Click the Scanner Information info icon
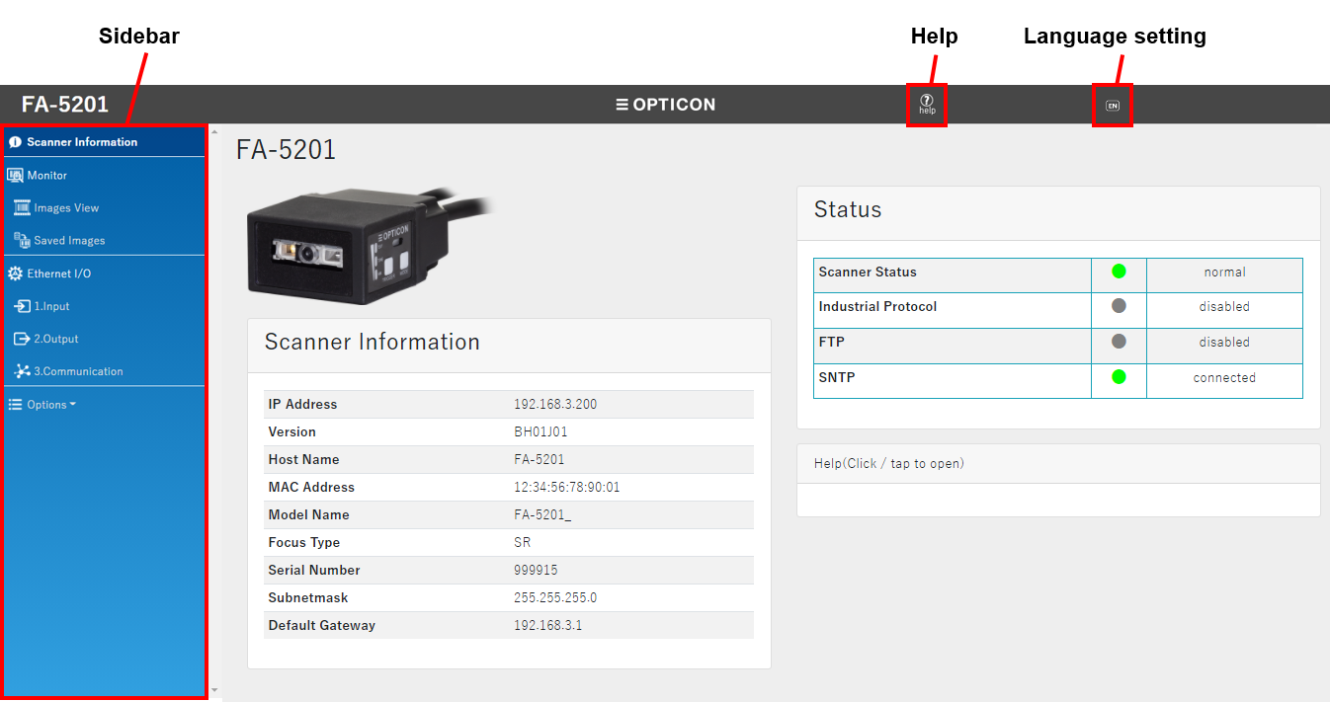 click(15, 142)
